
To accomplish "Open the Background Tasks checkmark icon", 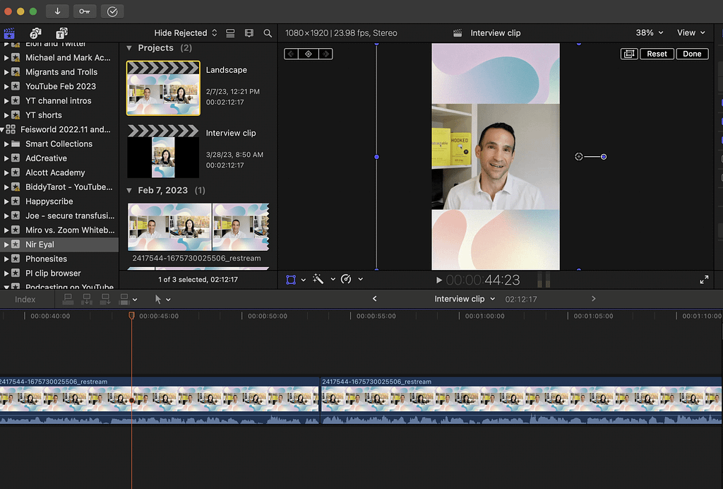I will click(x=112, y=11).
